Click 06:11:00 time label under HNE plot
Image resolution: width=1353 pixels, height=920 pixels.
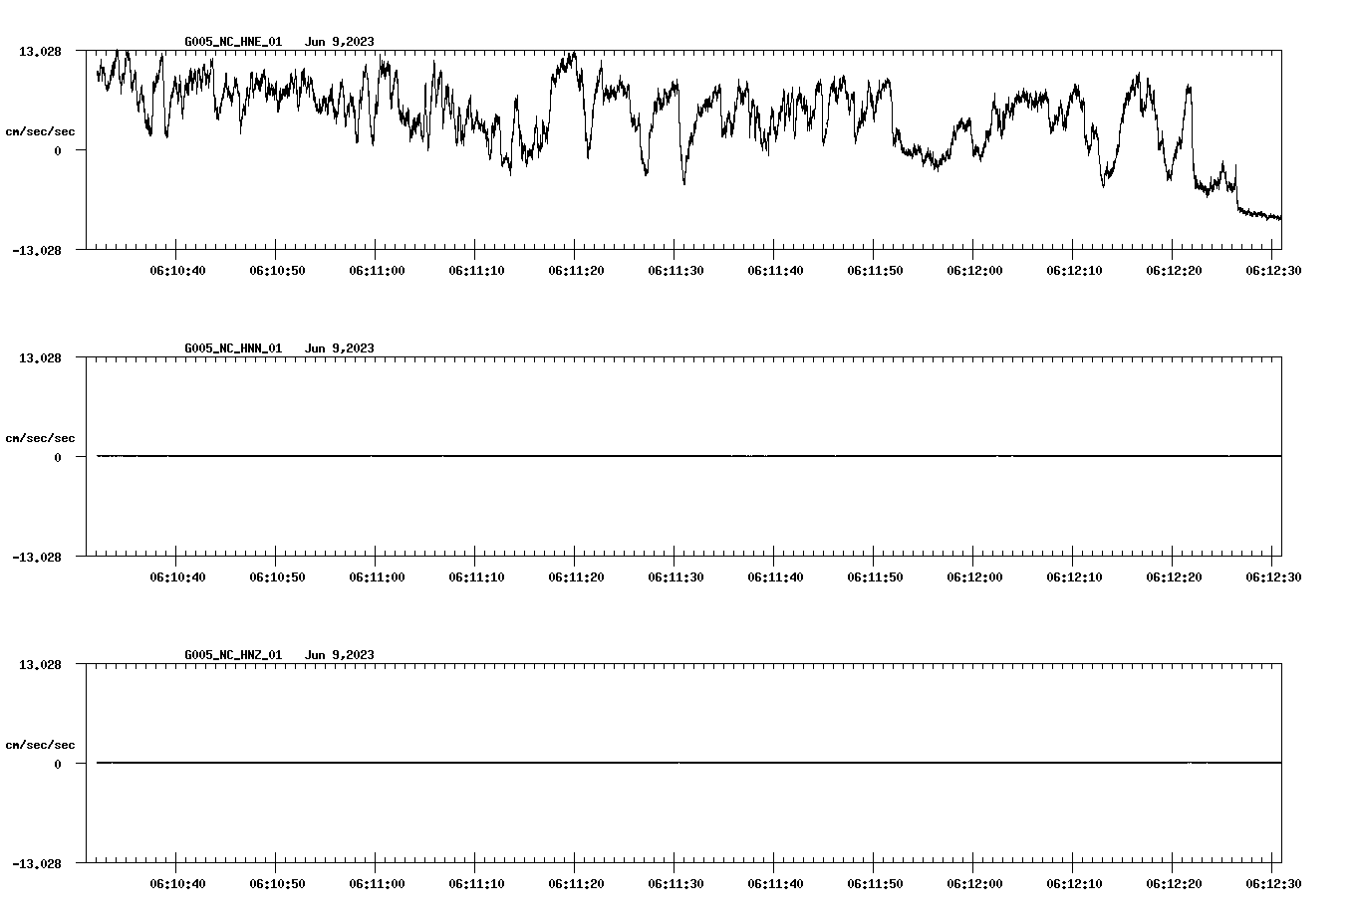(x=377, y=271)
